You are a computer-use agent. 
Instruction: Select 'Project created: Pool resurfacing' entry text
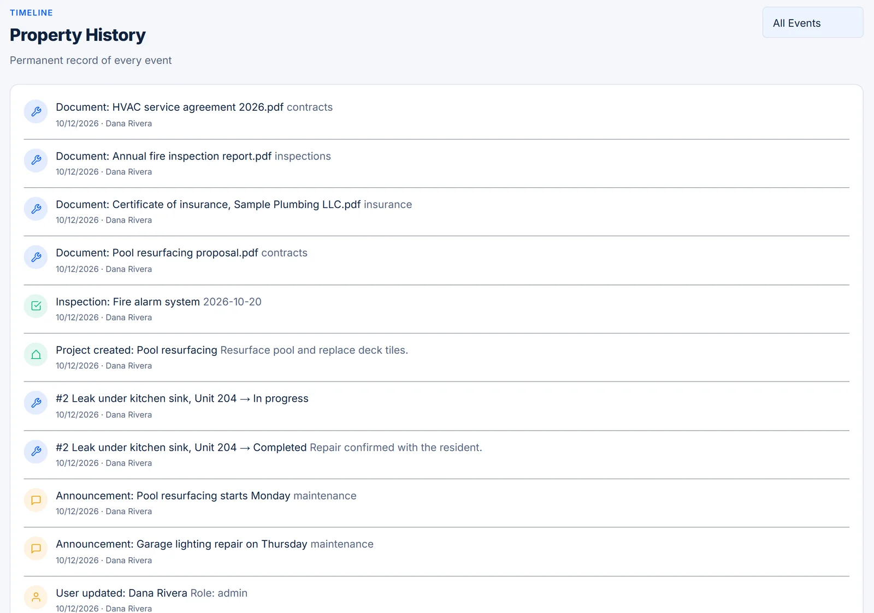pyautogui.click(x=137, y=350)
